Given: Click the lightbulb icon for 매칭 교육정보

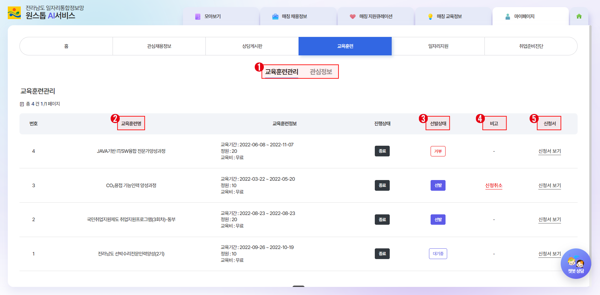Looking at the screenshot, I should tap(430, 17).
